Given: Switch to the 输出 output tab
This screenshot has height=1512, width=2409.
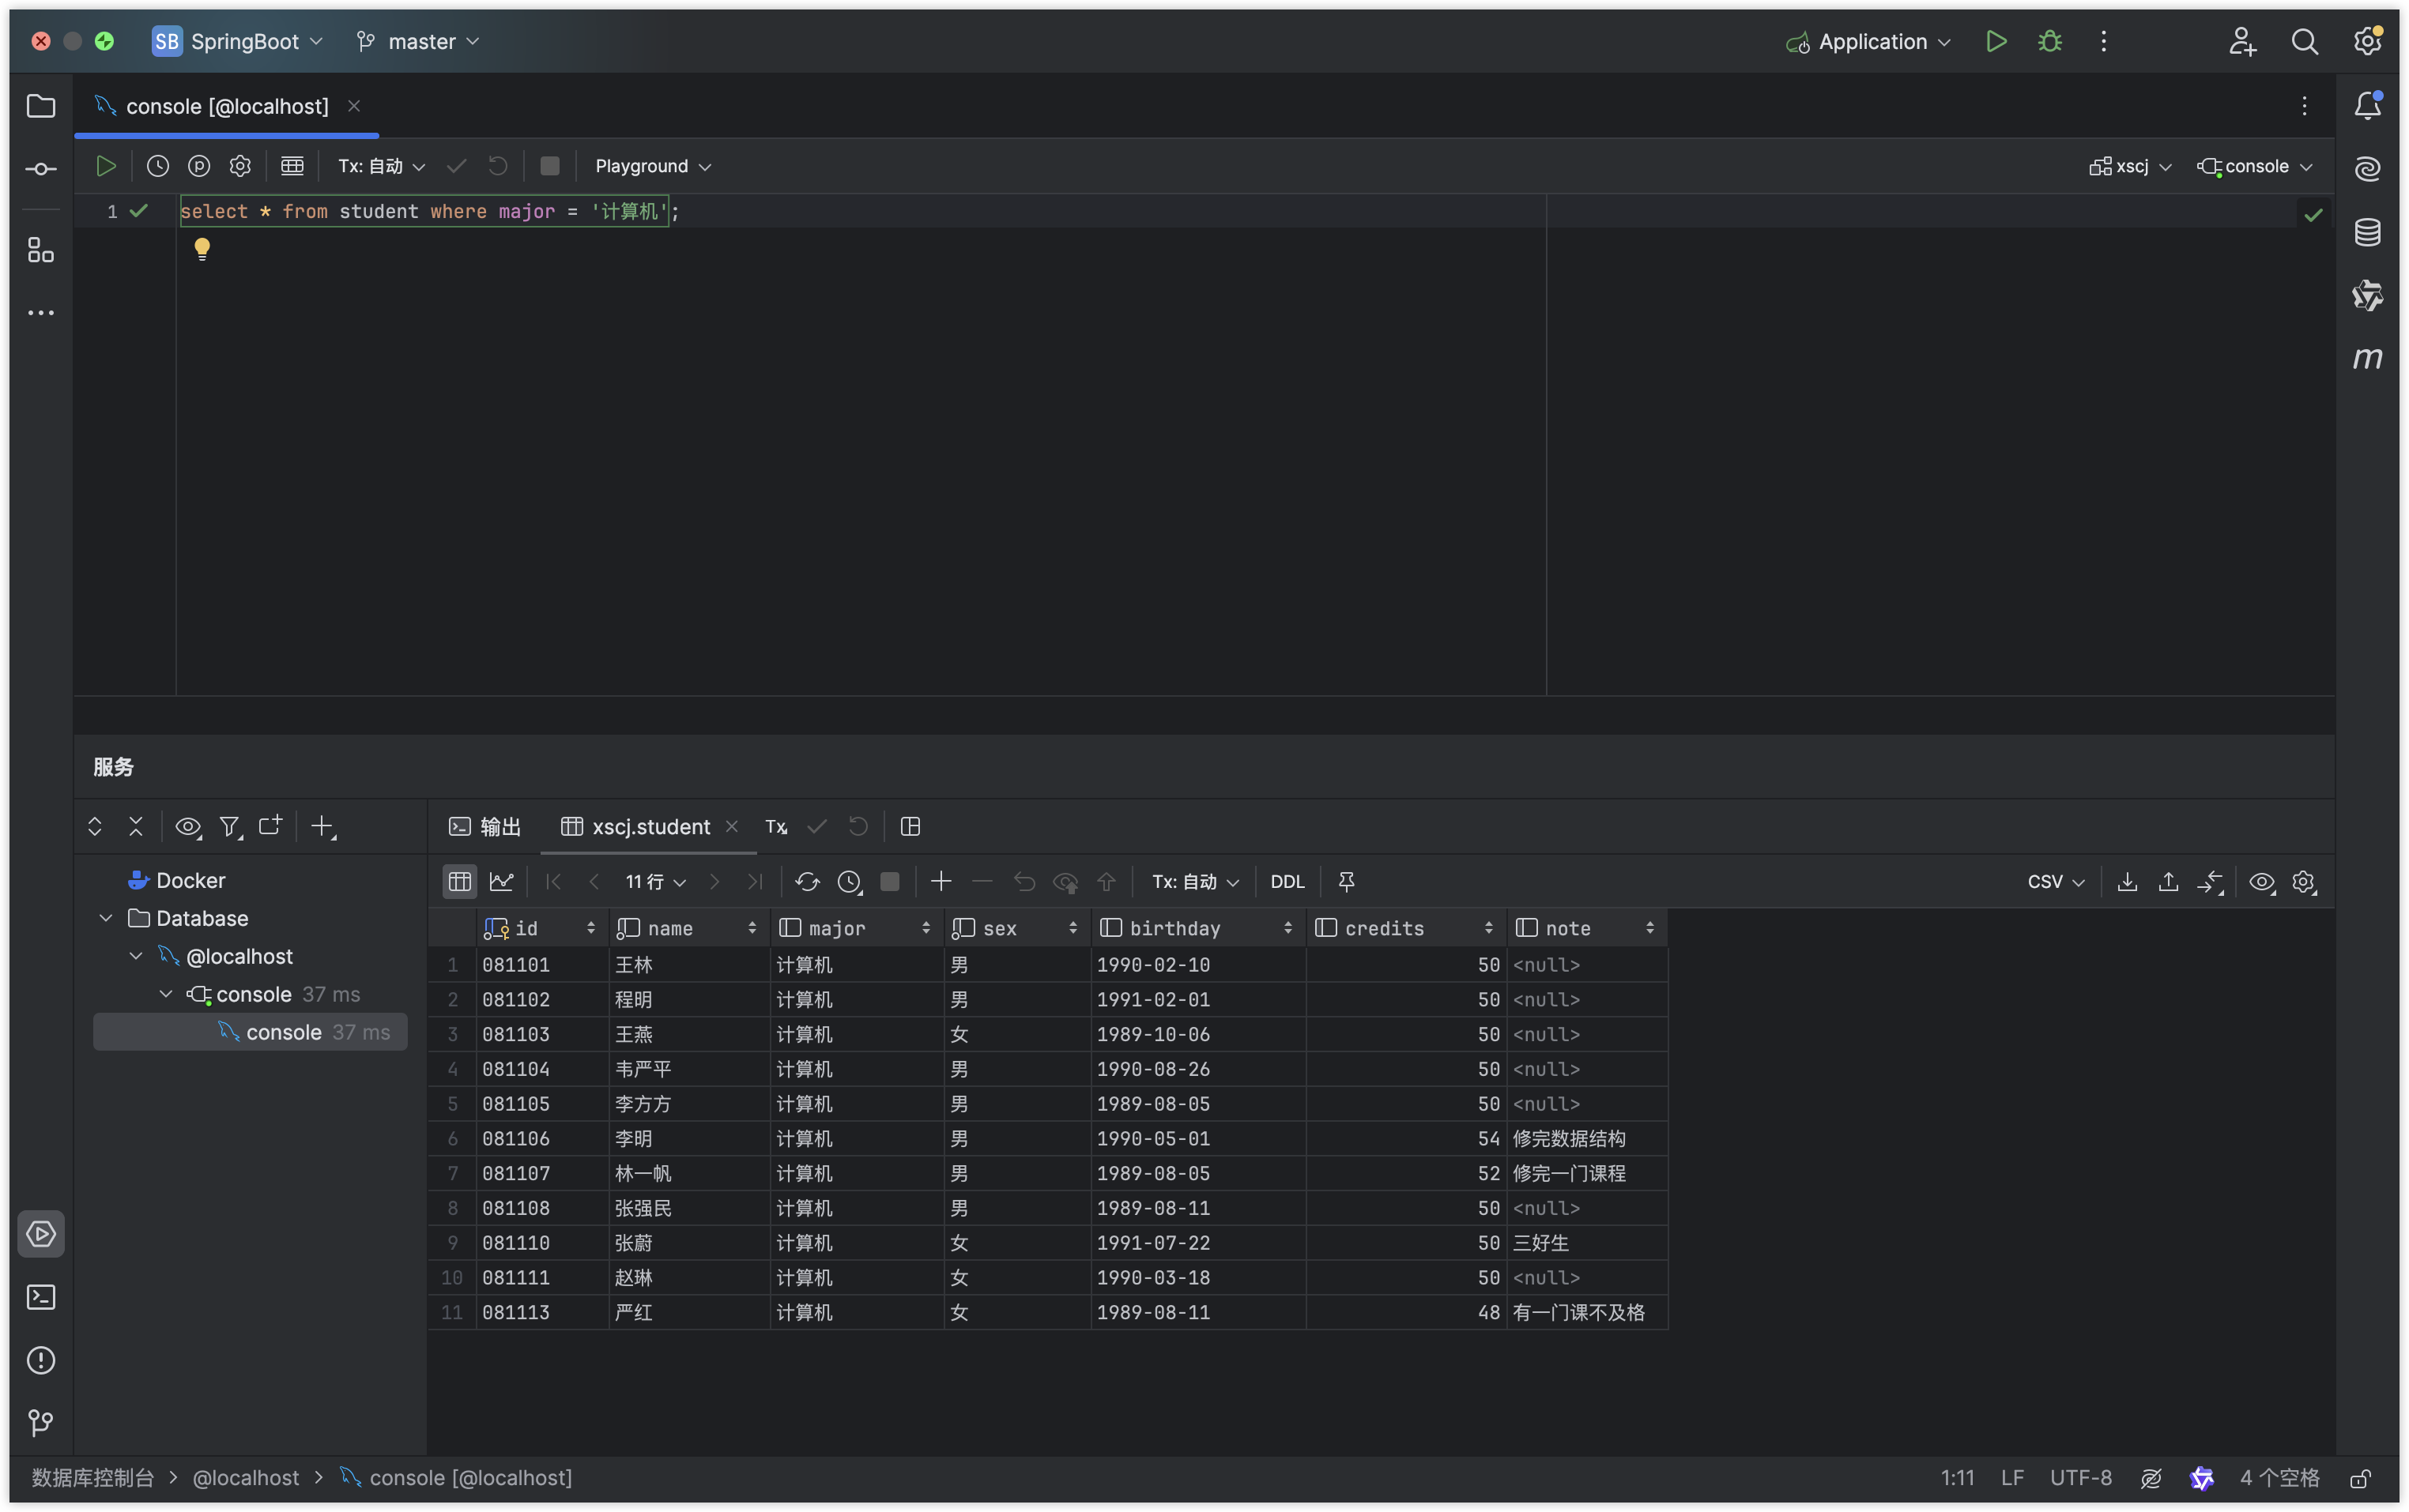Looking at the screenshot, I should point(486,827).
